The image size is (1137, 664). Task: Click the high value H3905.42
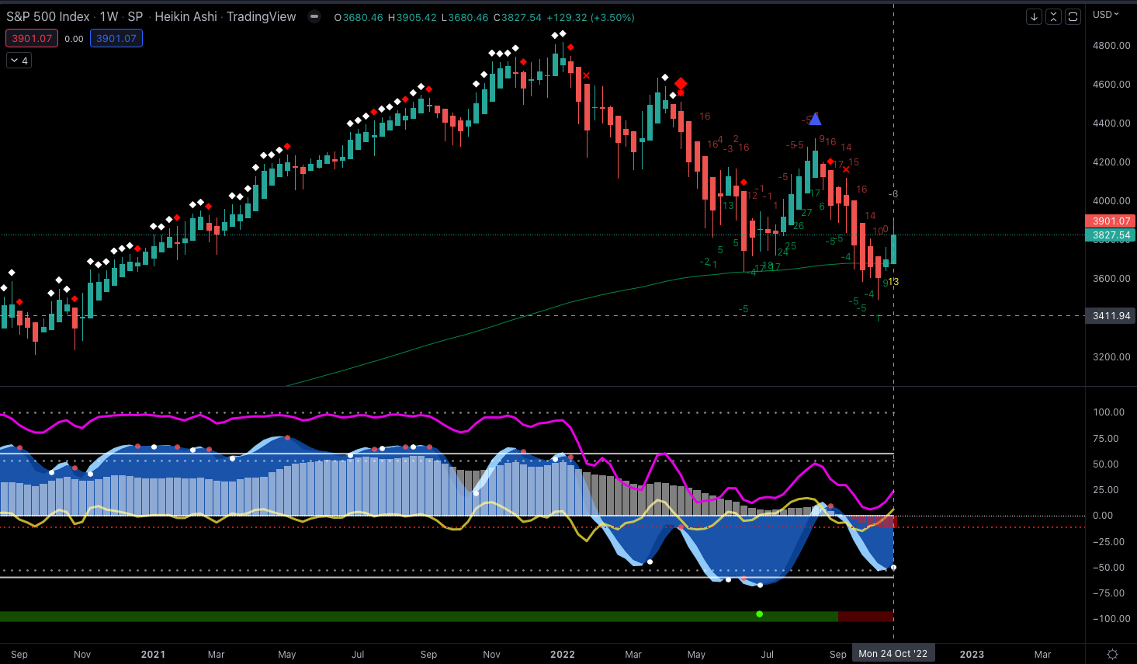(x=412, y=17)
